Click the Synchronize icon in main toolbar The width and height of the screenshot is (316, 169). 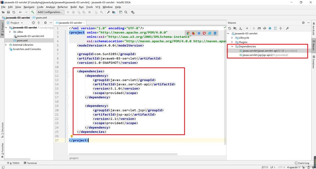(x=14, y=12)
